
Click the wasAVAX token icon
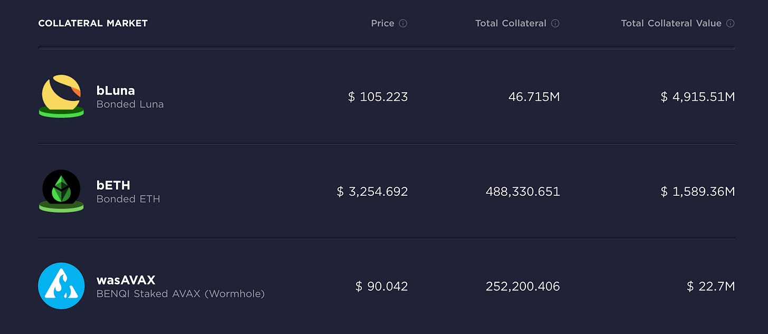point(61,285)
